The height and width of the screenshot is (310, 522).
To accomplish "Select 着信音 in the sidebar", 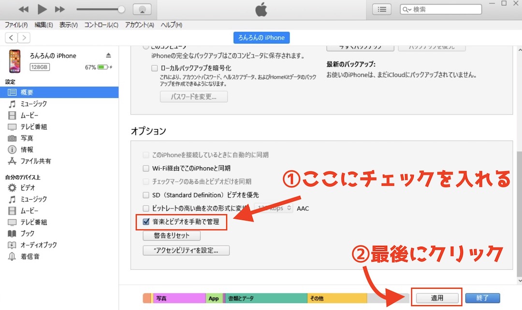I will point(30,256).
